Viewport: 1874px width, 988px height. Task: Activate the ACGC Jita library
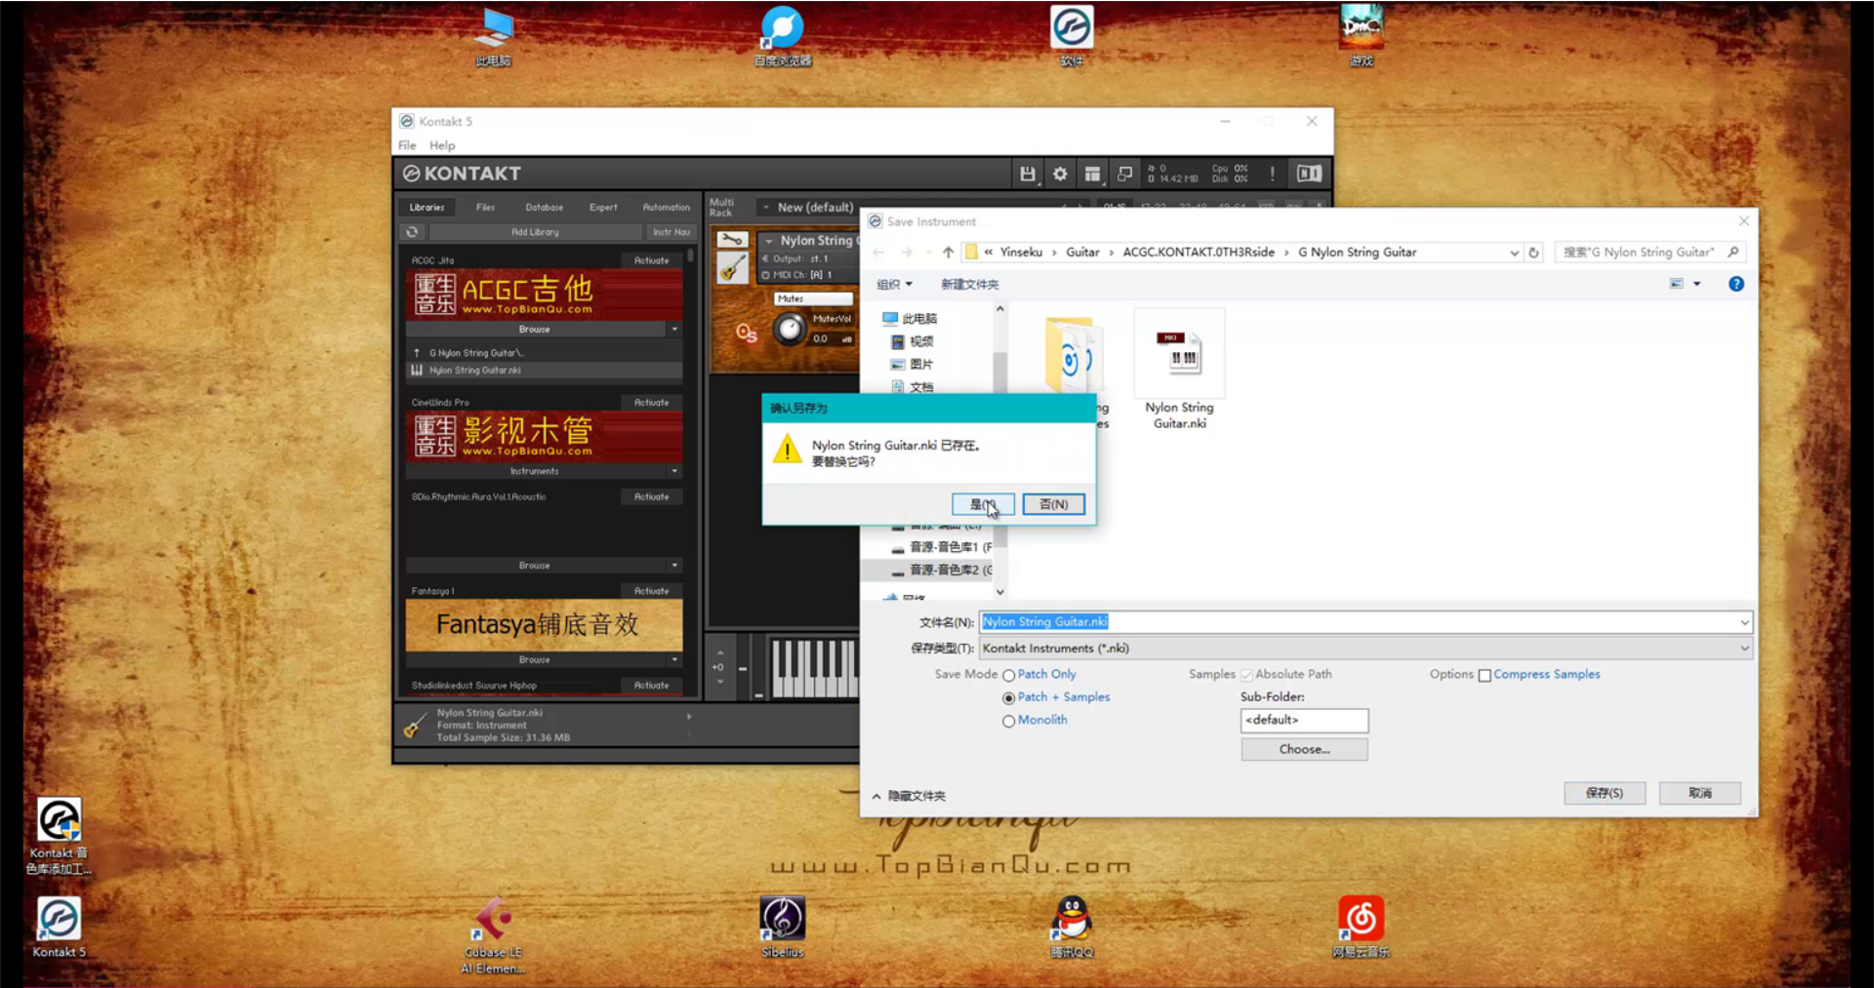coord(651,260)
